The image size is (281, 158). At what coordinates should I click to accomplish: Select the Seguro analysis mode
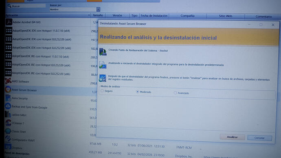tap(102, 91)
